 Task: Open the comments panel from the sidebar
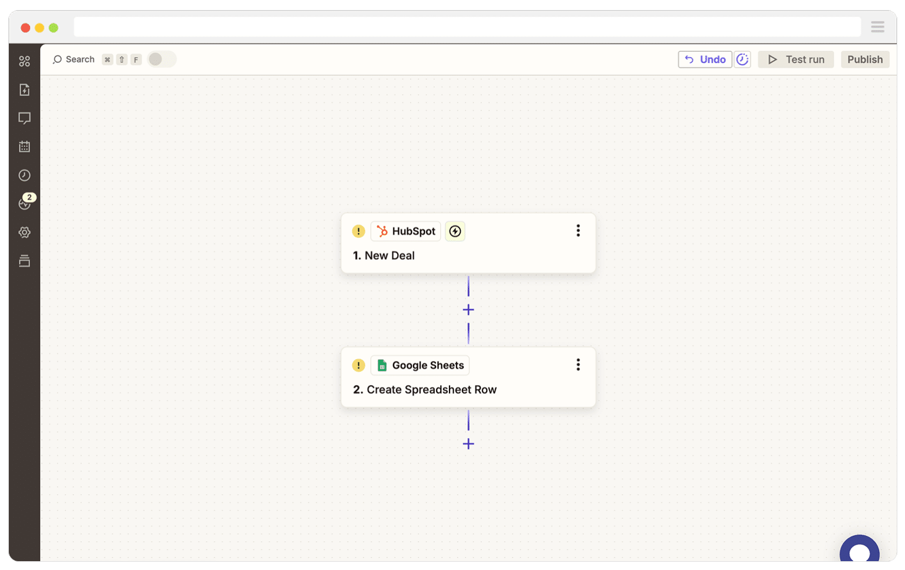[x=24, y=118]
